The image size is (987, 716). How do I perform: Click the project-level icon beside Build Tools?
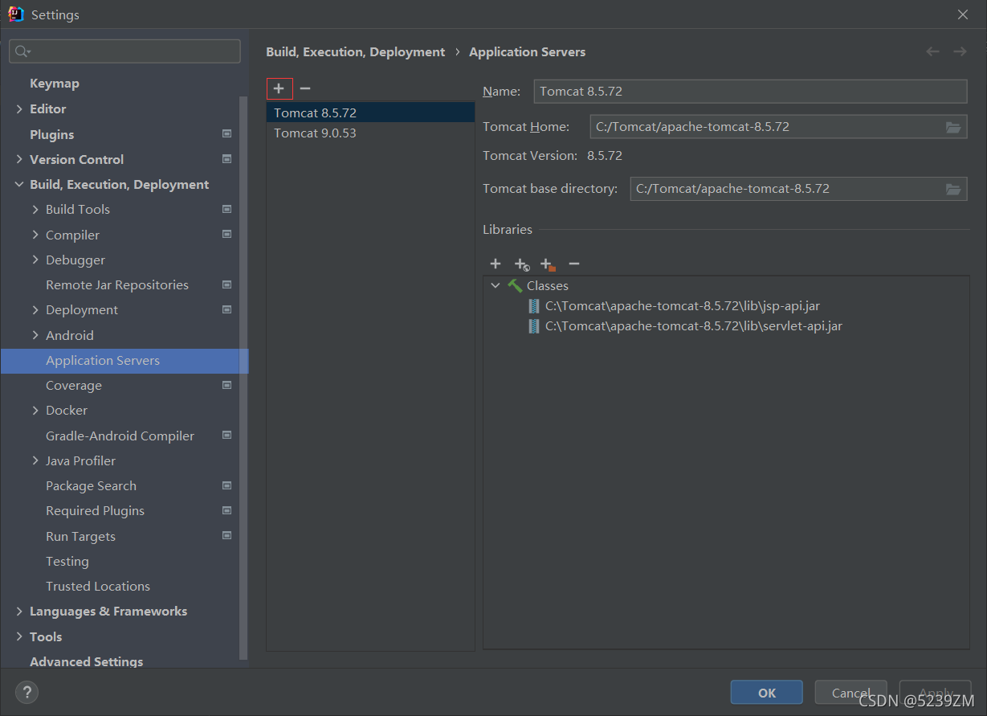pyautogui.click(x=227, y=209)
